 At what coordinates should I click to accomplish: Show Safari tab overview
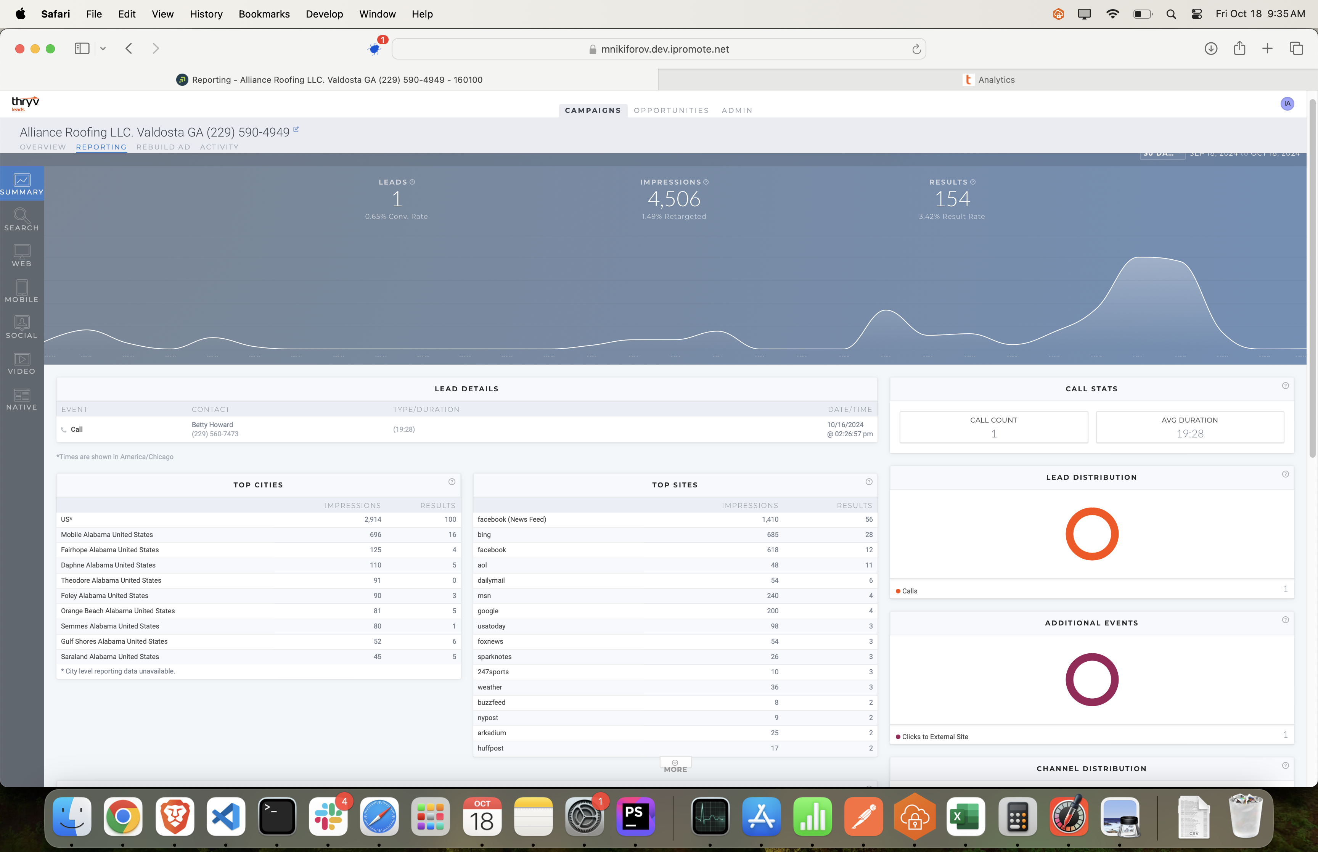pos(1296,49)
